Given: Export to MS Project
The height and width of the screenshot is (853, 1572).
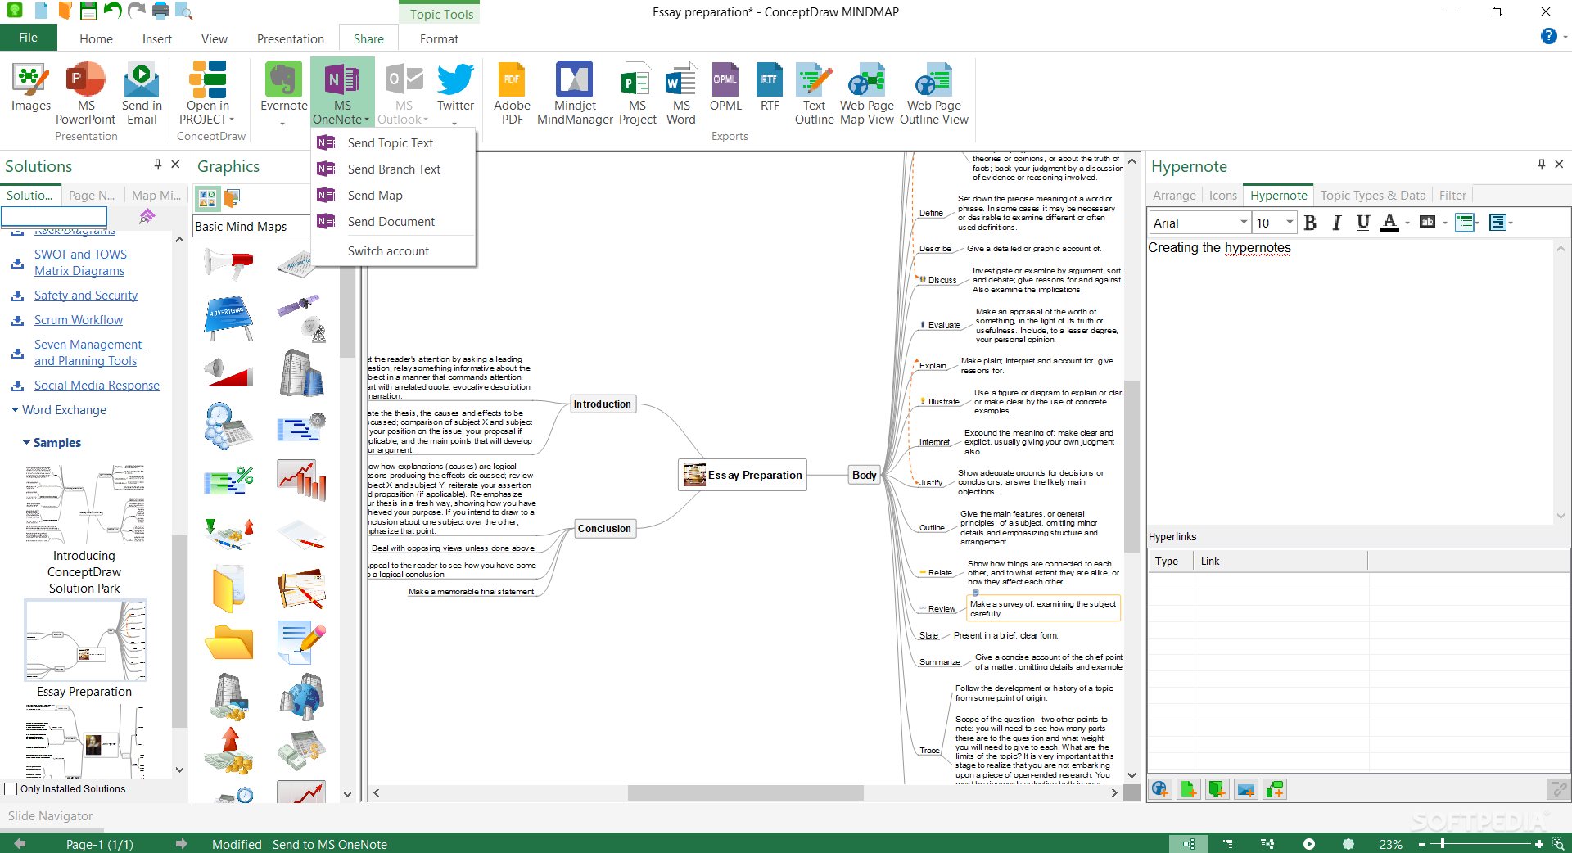Looking at the screenshot, I should (637, 93).
